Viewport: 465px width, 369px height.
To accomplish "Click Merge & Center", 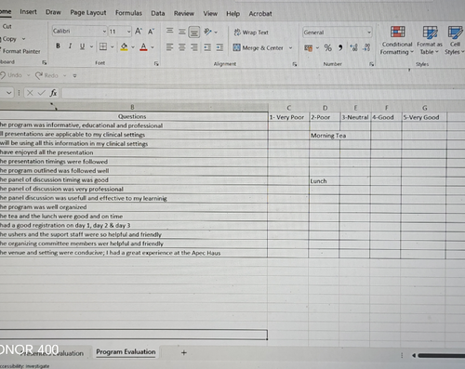I will click(259, 47).
